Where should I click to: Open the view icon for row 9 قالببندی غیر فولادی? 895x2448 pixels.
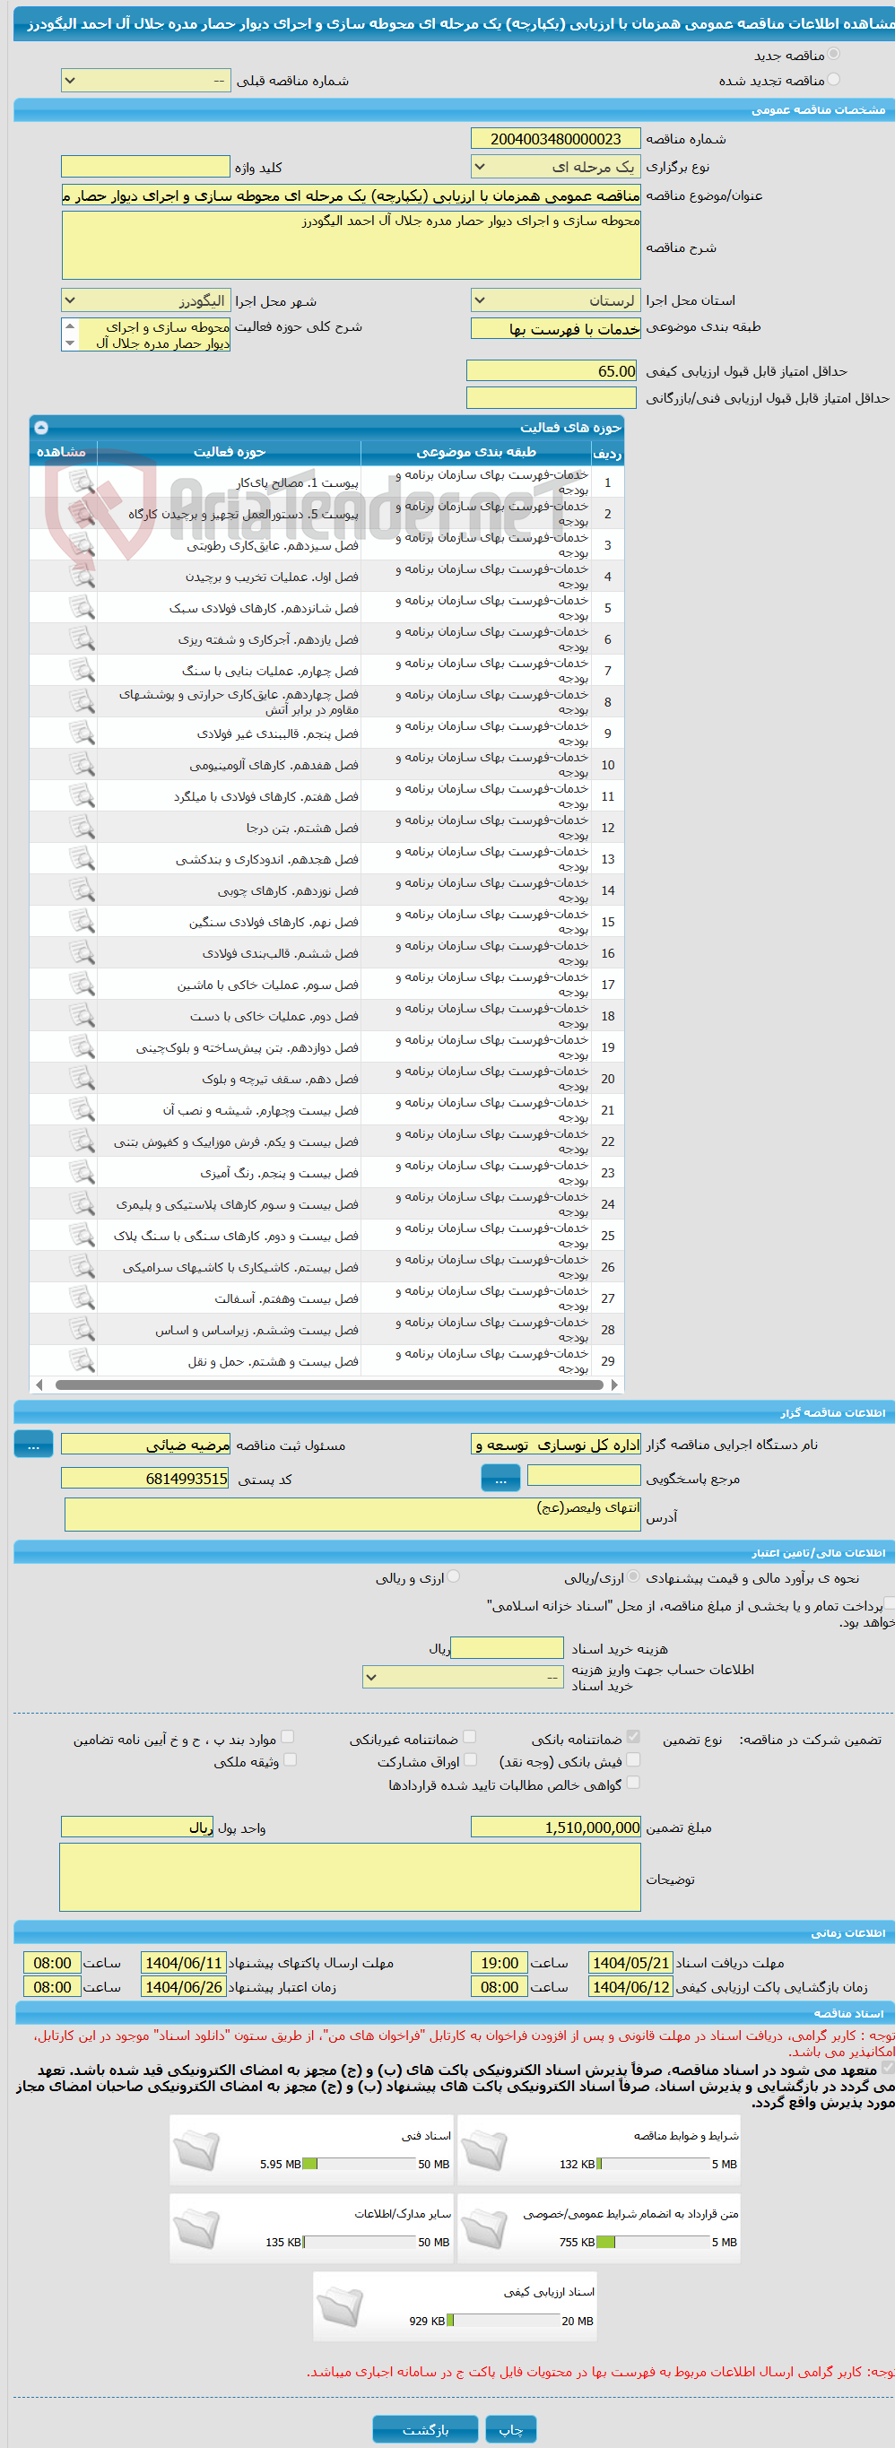pyautogui.click(x=82, y=733)
